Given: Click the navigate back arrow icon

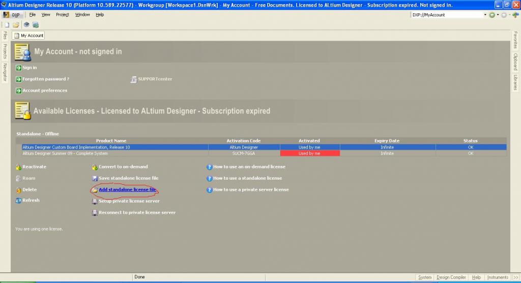Looking at the screenshot, I should pos(492,15).
